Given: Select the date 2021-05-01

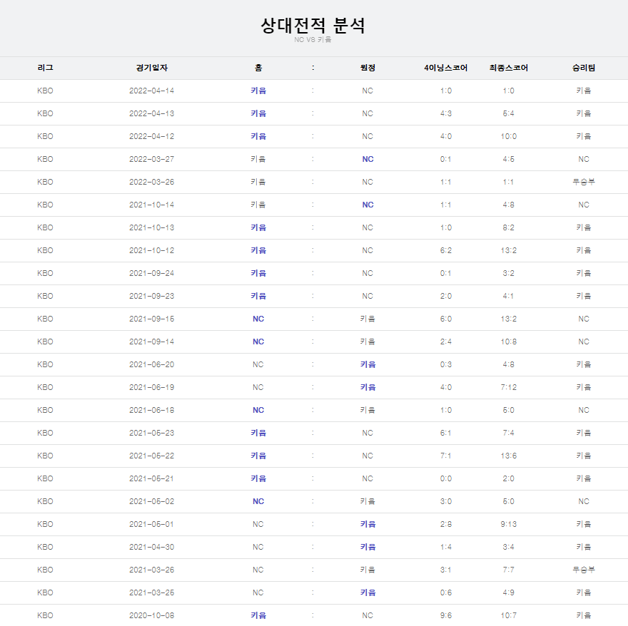Looking at the screenshot, I should [152, 524].
